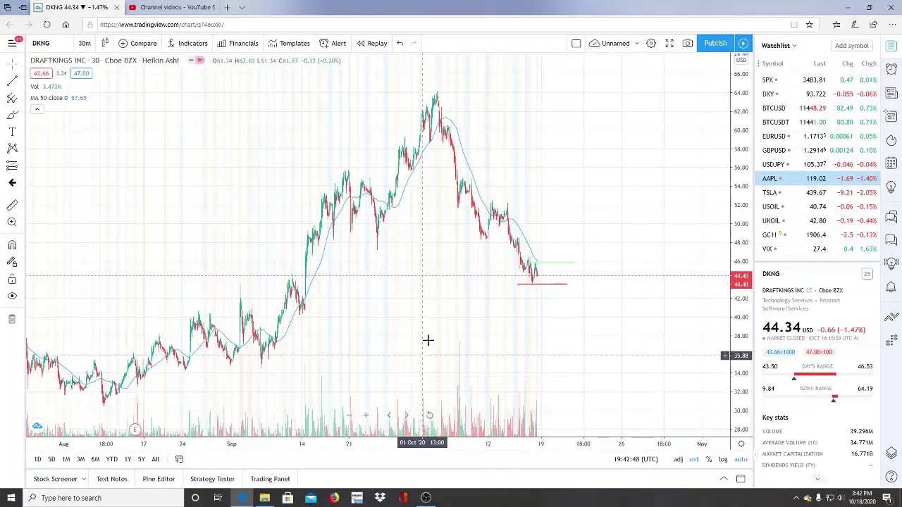The height and width of the screenshot is (507, 902).
Task: Select the brush drawing tool
Action: [x=12, y=115]
